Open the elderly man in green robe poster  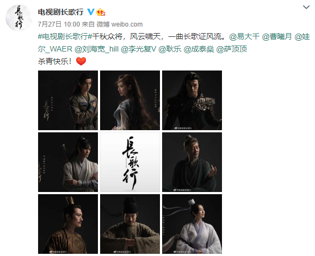click(192, 162)
